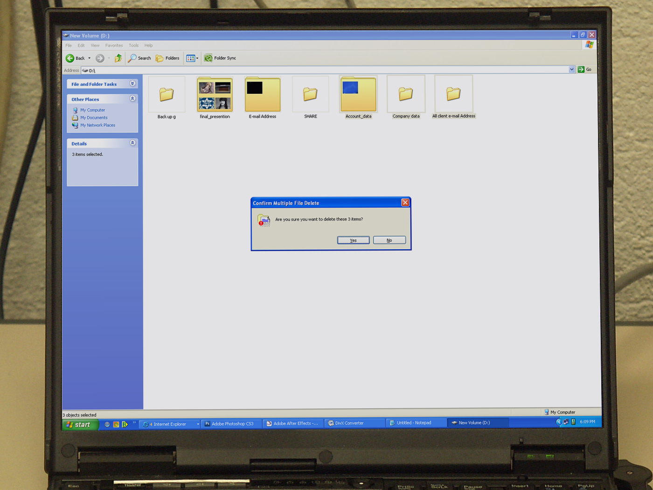The height and width of the screenshot is (490, 653).
Task: Cancel deletion with No button
Action: 389,240
